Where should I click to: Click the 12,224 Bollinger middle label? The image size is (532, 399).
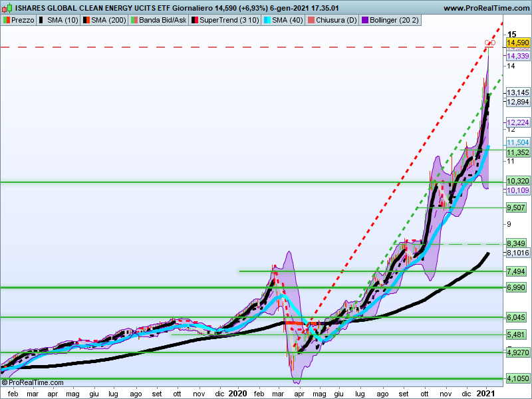[x=518, y=122]
